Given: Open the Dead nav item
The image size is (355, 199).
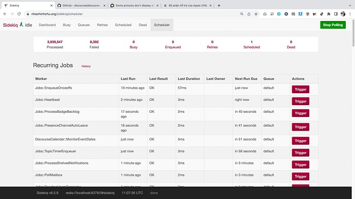Looking at the screenshot, I should (x=143, y=25).
